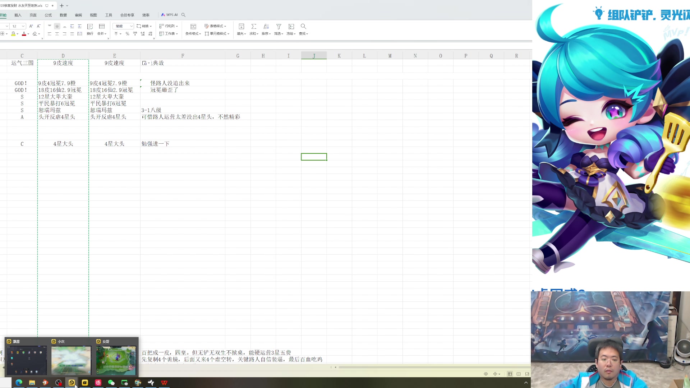This screenshot has width=690, height=388.
Task: Open the fill color swatch dropdown
Action: (18, 34)
